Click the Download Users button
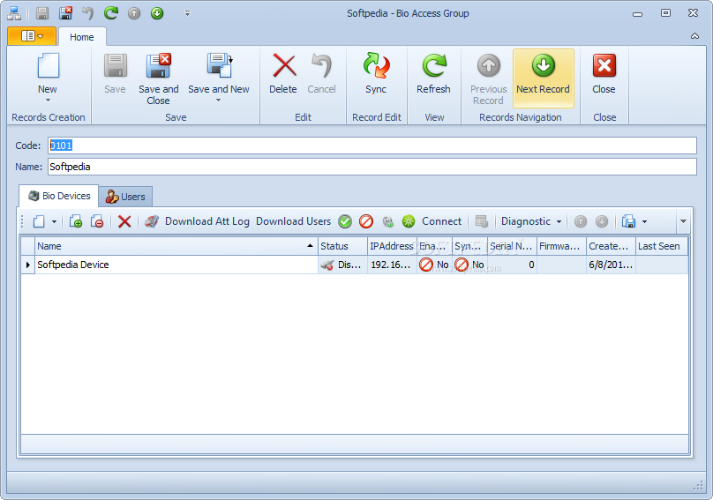The width and height of the screenshot is (713, 500). (x=293, y=221)
